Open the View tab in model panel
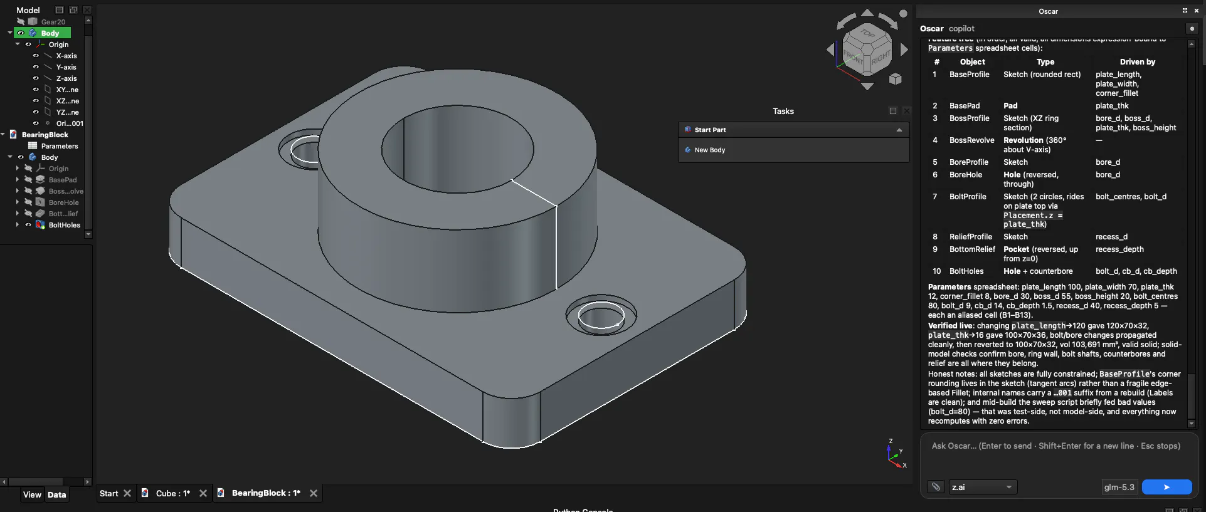The image size is (1206, 512). point(32,494)
